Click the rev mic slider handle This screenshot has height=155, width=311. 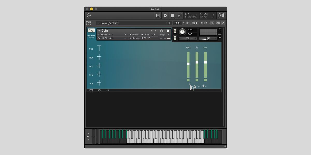206,62
